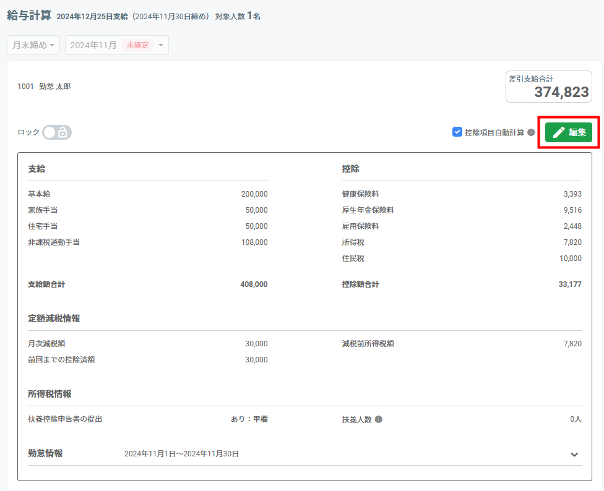The width and height of the screenshot is (604, 491).
Task: Click the 所得税 label in deductions
Action: point(353,242)
